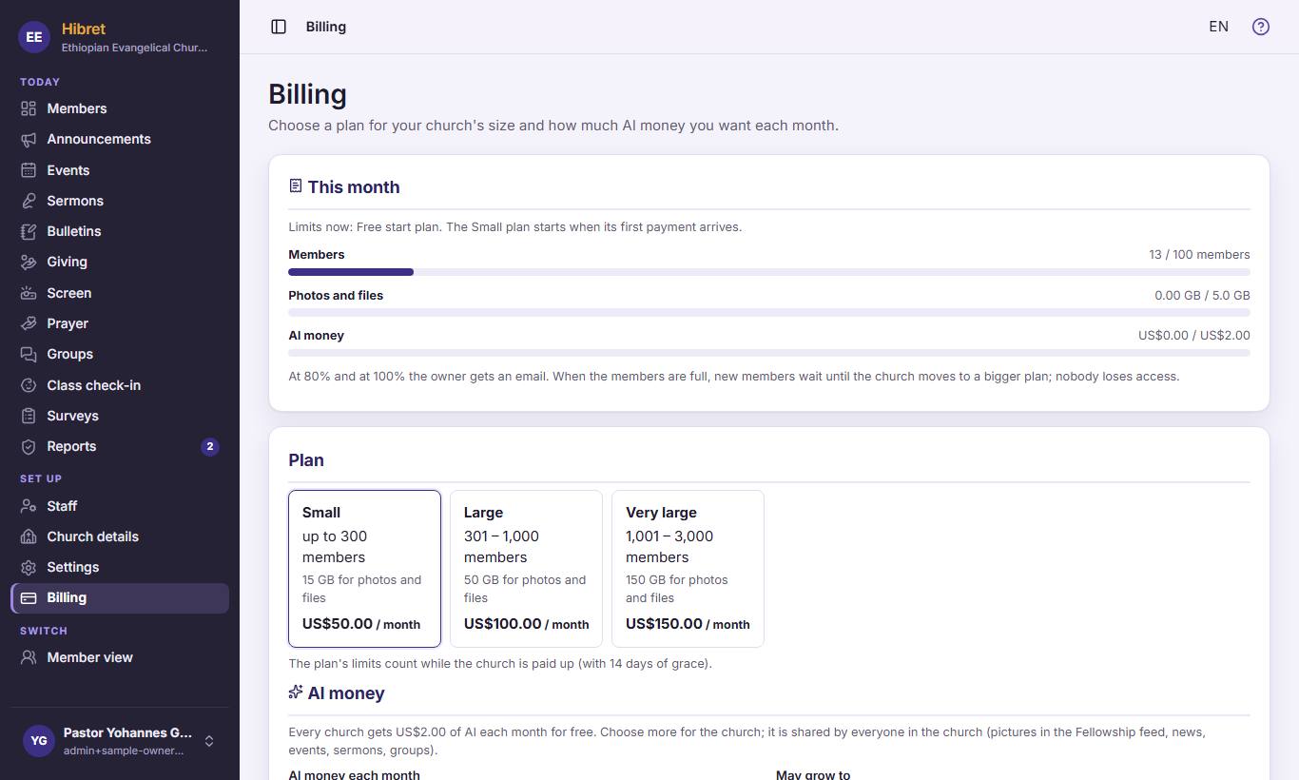
Task: Open the EN language selector
Action: 1218,27
